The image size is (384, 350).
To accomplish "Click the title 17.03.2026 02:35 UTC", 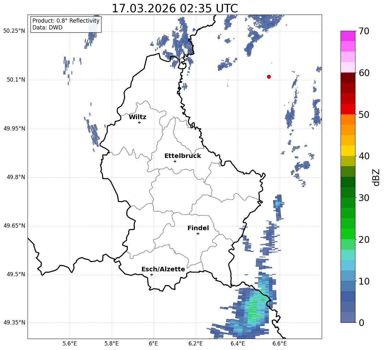I will [x=175, y=8].
